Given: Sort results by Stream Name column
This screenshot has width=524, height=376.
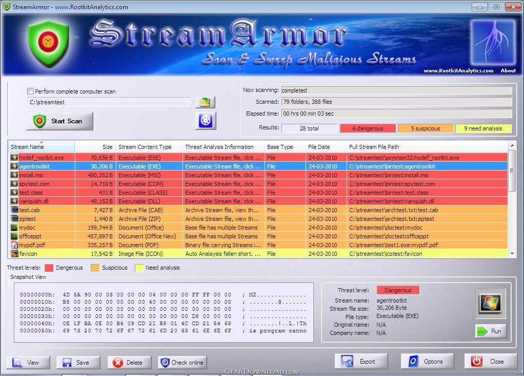Looking at the screenshot, I should [41, 146].
